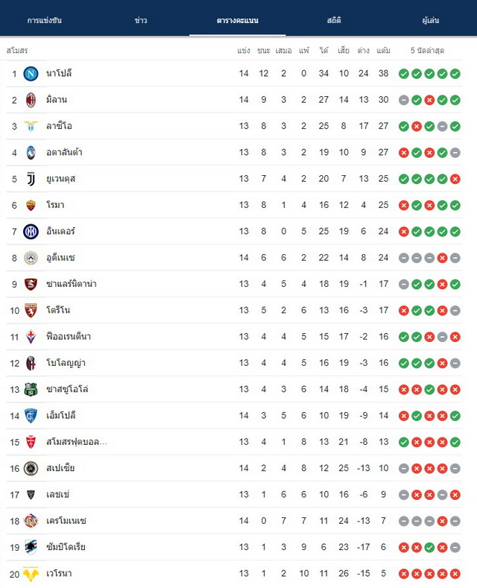Screen dimensions: 477x588
Task: Click the Inter club crest
Action: (31, 232)
